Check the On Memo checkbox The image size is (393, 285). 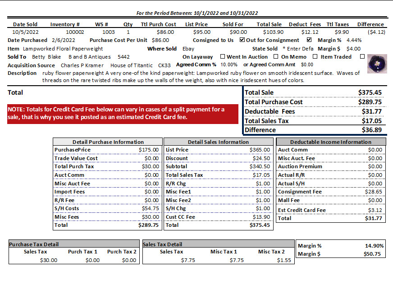(x=315, y=56)
